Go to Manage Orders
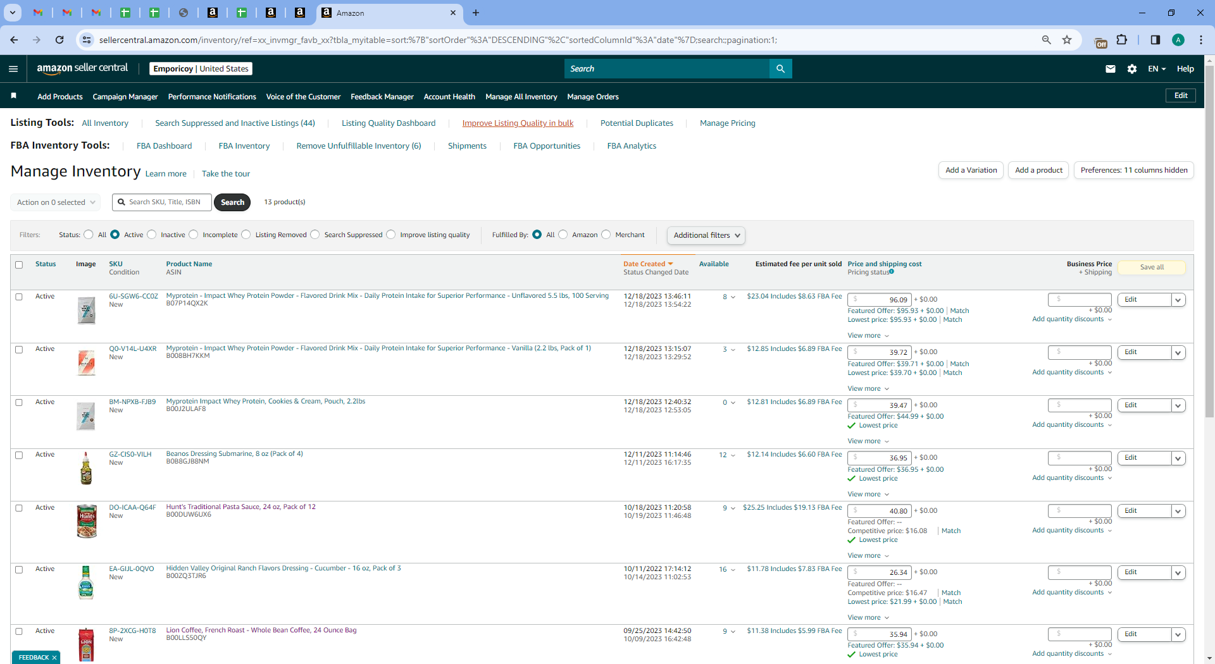The height and width of the screenshot is (664, 1215). 593,97
